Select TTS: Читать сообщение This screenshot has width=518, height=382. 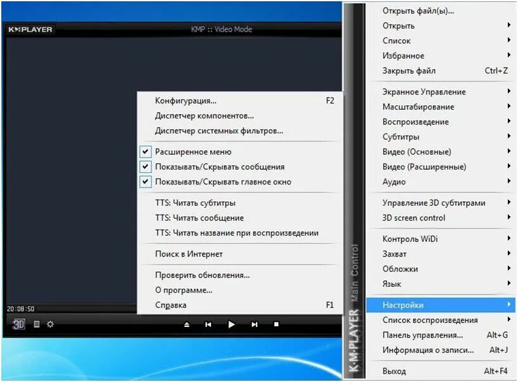point(240,218)
